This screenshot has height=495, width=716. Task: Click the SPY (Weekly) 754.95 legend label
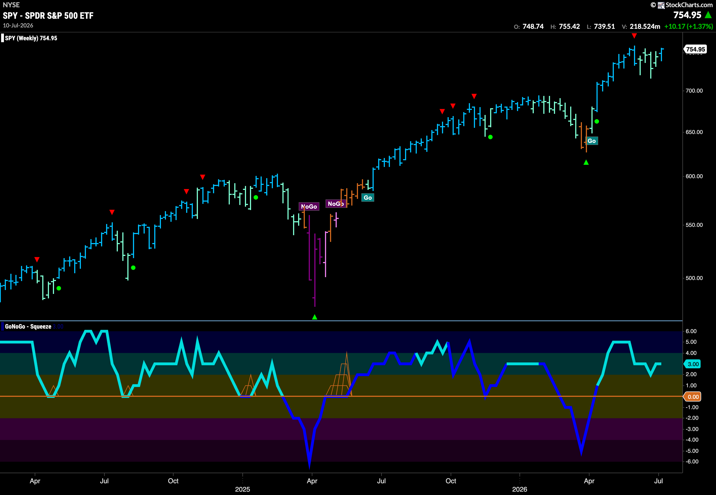(x=31, y=38)
